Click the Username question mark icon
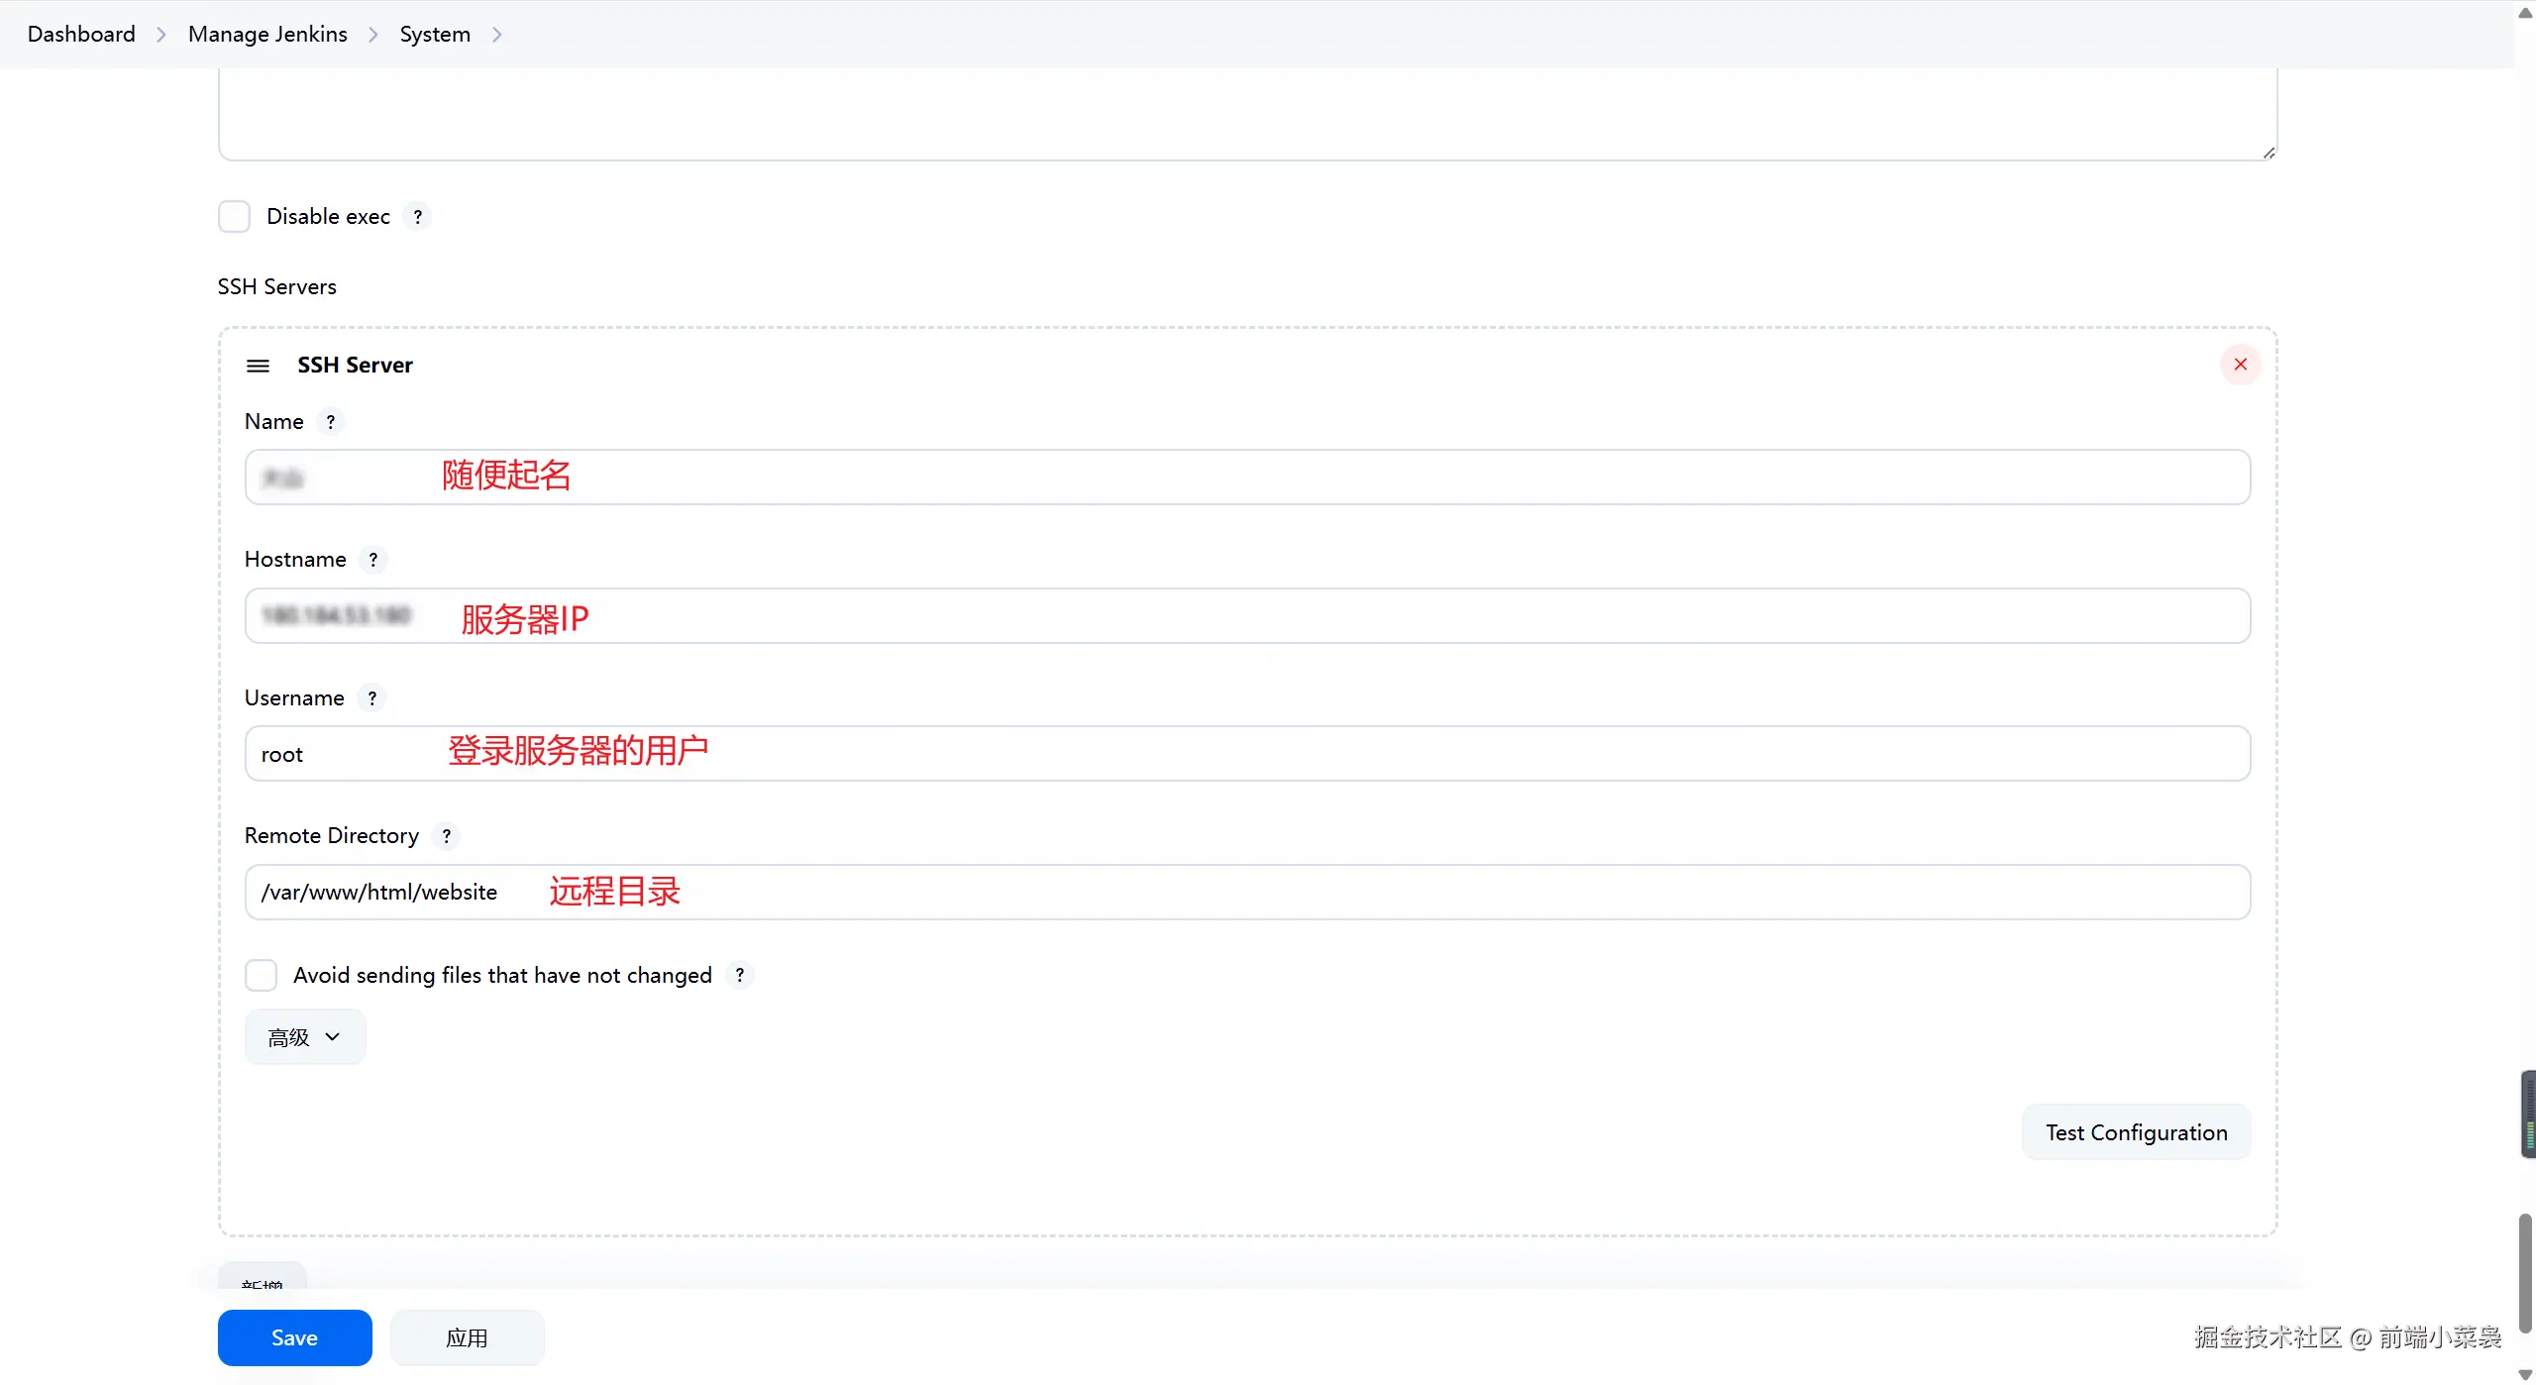This screenshot has width=2536, height=1385. point(371,697)
